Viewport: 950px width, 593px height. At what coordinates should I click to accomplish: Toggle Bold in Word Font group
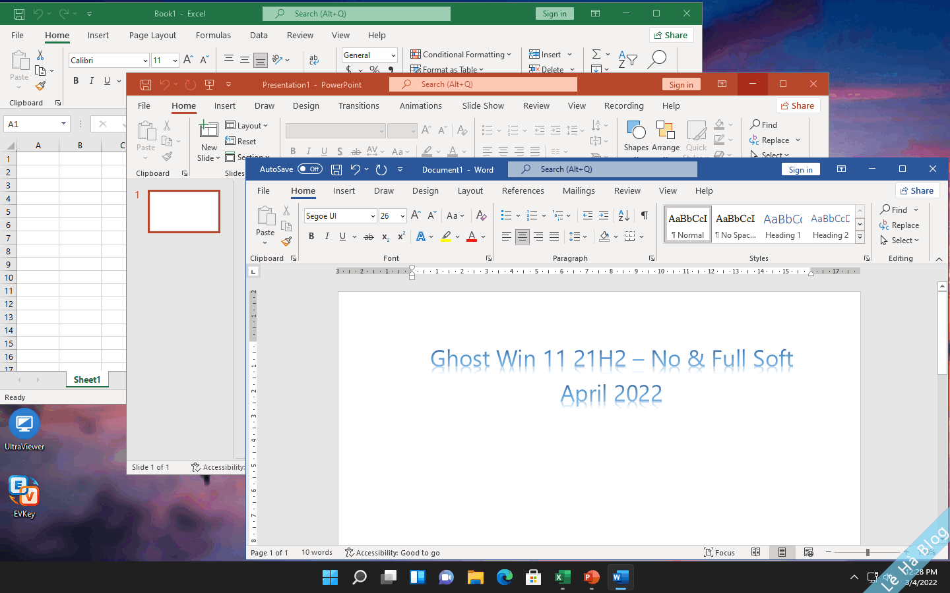coord(311,237)
